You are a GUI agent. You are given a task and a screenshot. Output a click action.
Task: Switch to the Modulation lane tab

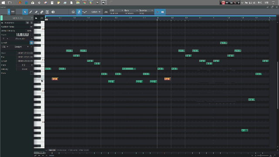click(62, 150)
